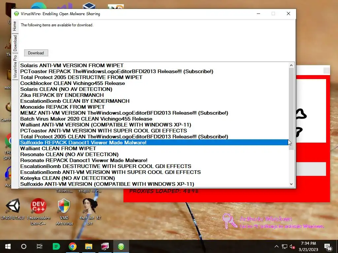Click the Cortana circle taskbar icon
The width and height of the screenshot is (338, 253).
(24, 246)
